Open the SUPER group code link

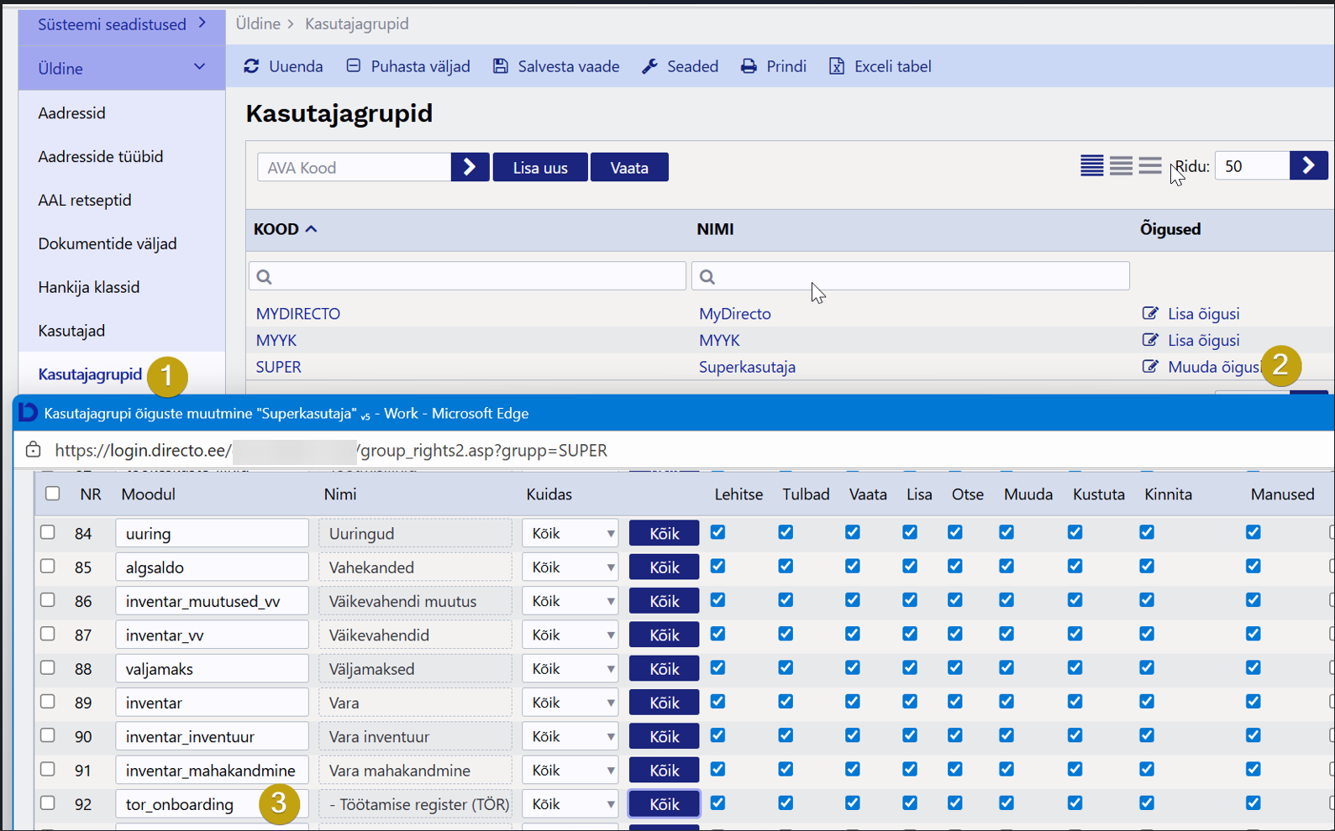(278, 367)
